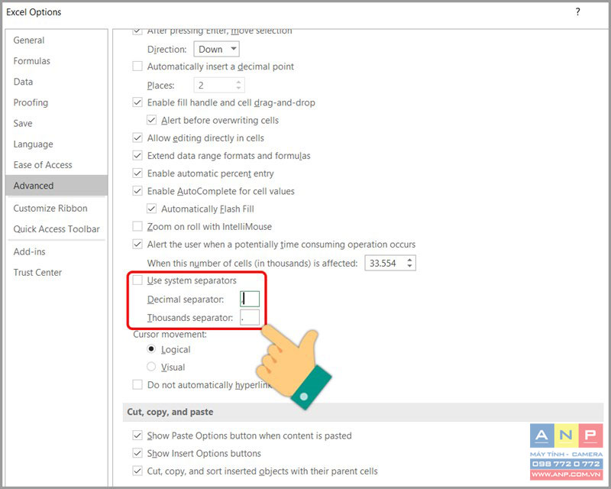Uncheck Alert before overwriting cells
This screenshot has height=489, width=611.
[x=151, y=120]
